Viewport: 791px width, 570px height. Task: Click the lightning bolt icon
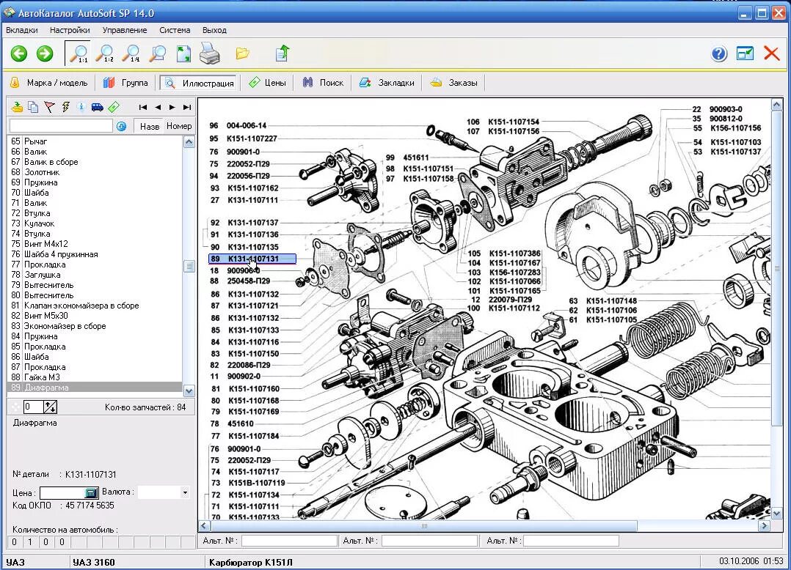click(65, 107)
